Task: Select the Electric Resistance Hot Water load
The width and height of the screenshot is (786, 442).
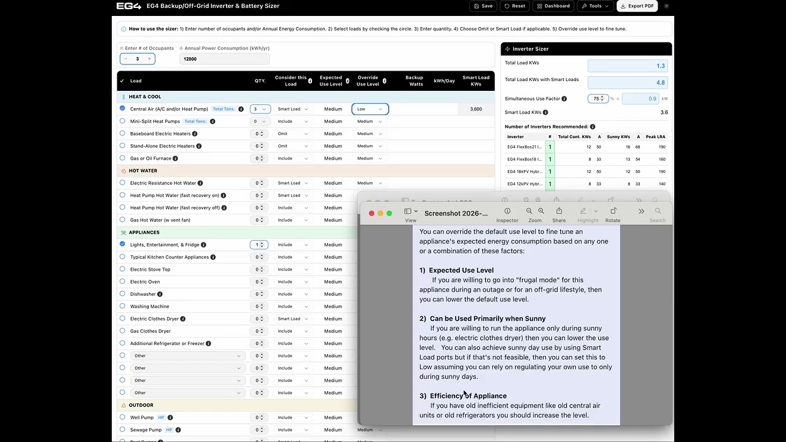Action: coord(122,182)
